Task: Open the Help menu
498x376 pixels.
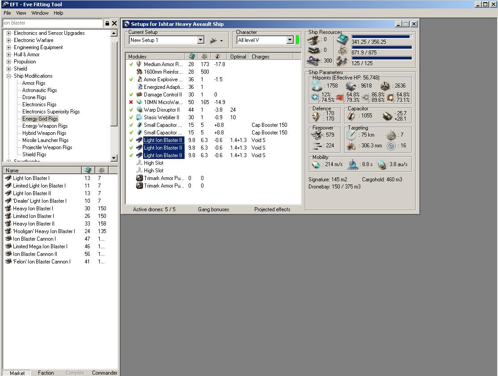Action: click(x=59, y=13)
